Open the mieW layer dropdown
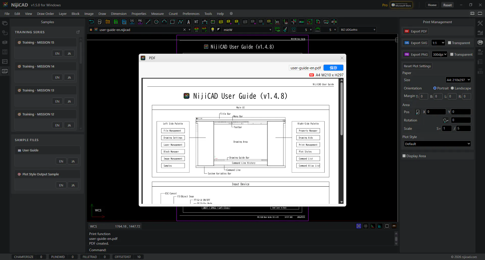485x260 pixels. click(x=247, y=30)
